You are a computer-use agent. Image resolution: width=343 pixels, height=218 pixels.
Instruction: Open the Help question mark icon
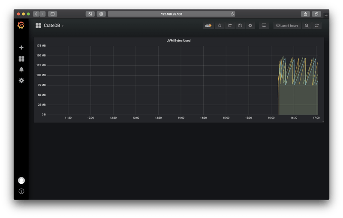coord(21,191)
